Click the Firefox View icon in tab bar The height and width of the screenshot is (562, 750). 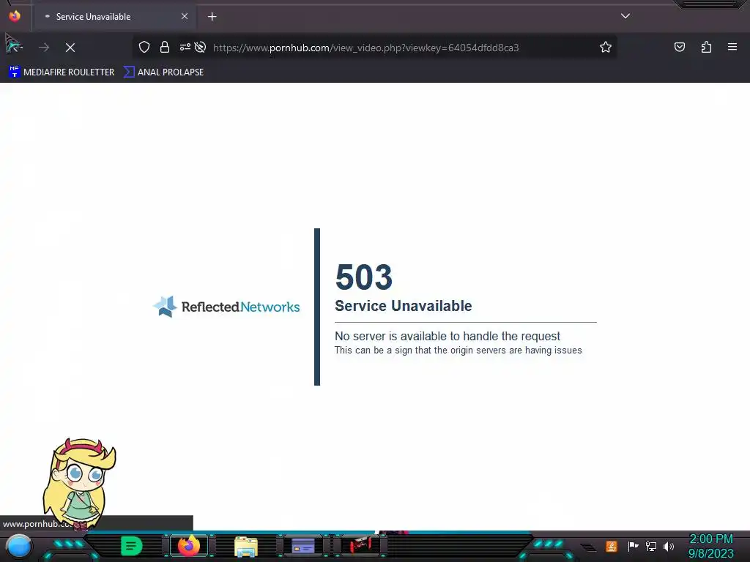tap(15, 16)
